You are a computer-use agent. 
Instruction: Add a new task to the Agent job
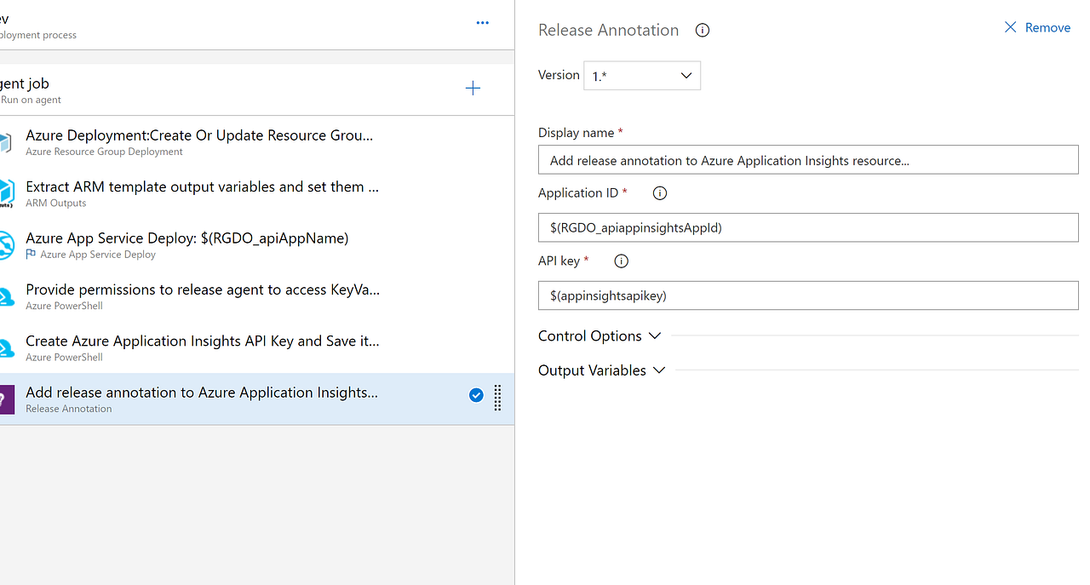click(x=473, y=87)
